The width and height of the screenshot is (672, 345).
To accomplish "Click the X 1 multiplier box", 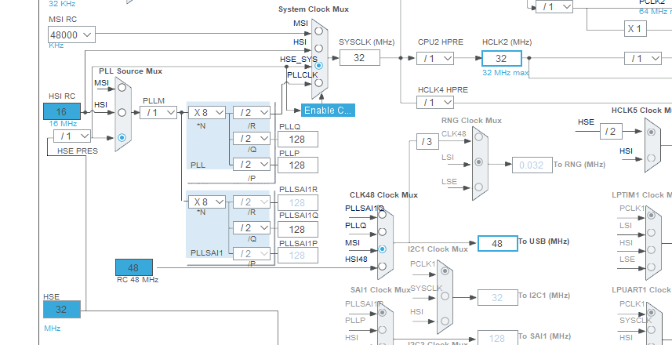I will [x=634, y=29].
